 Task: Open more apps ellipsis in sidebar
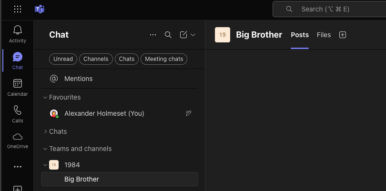point(18,167)
